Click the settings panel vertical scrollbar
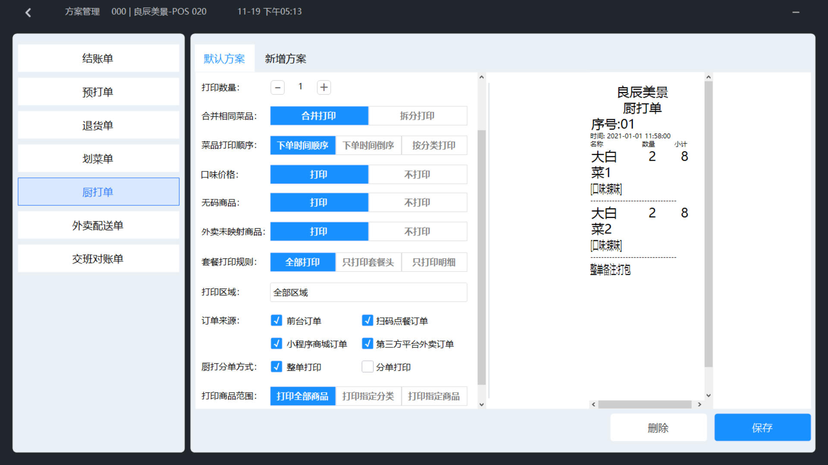Viewport: 828px width, 465px height. coord(482,257)
